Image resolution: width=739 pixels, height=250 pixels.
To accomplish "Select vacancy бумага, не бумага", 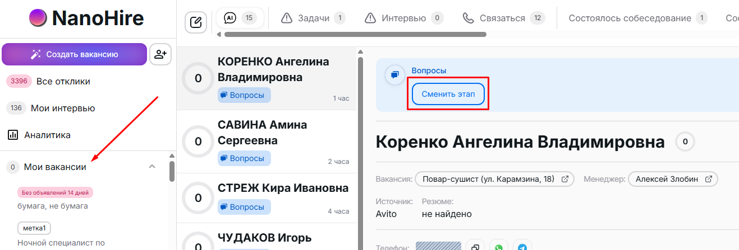I will pyautogui.click(x=53, y=206).
